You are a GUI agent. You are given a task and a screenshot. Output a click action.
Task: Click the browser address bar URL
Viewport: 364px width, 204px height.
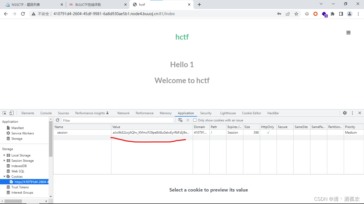point(114,14)
